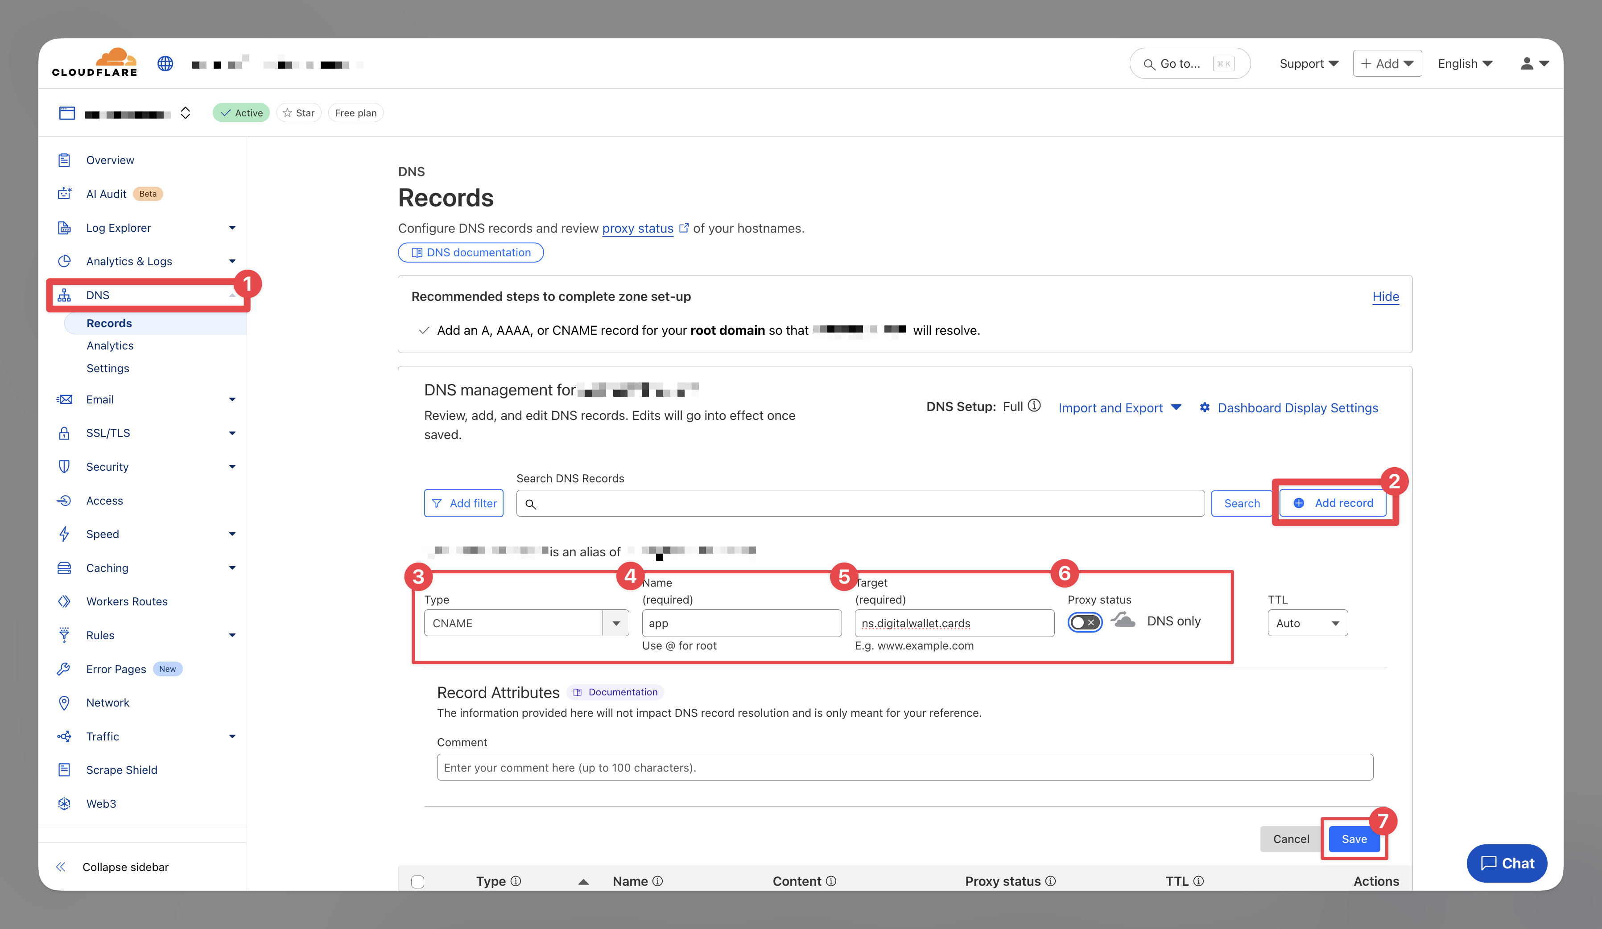Expand the Import and Export menu
The width and height of the screenshot is (1602, 929).
[x=1119, y=408]
